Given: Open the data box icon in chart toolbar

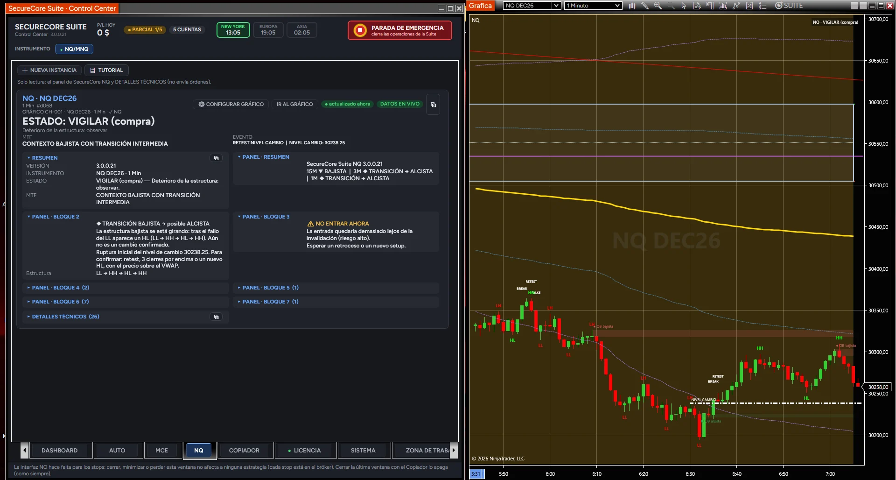Looking at the screenshot, I should (x=697, y=6).
